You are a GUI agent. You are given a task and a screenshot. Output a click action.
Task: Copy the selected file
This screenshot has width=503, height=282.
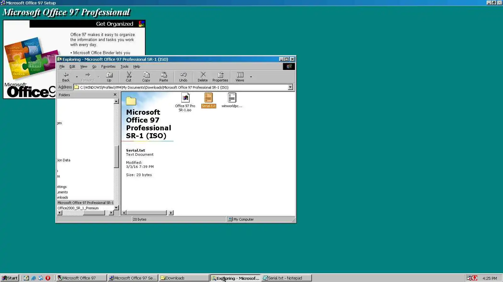tap(146, 77)
